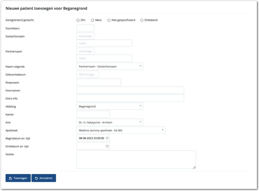The width and height of the screenshot is (259, 191).
Task: Click into the Notitie text area
Action: [136, 160]
